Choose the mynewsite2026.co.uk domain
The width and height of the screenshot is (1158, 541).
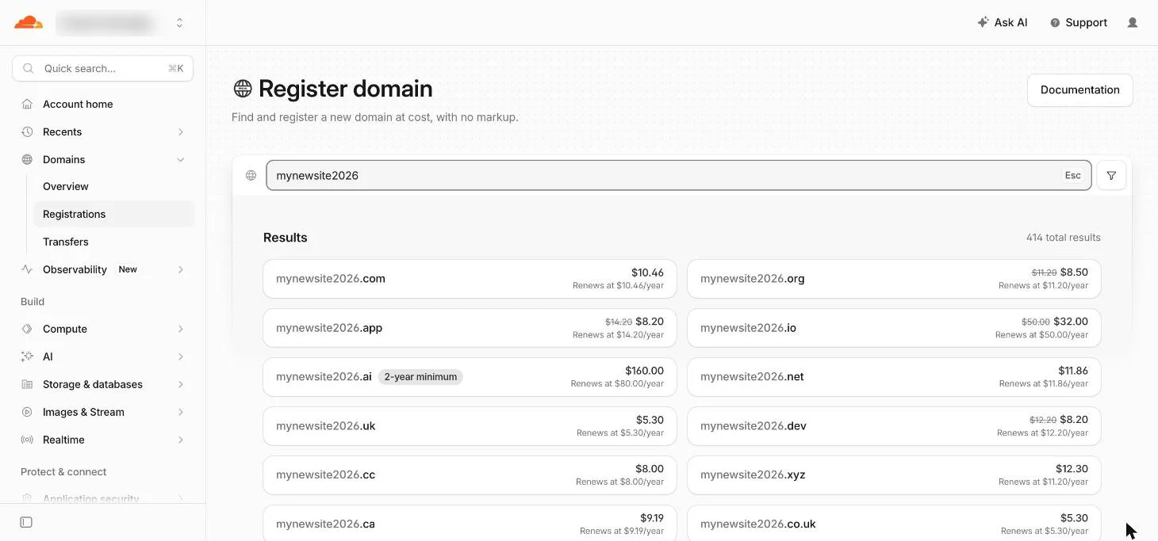[894, 523]
